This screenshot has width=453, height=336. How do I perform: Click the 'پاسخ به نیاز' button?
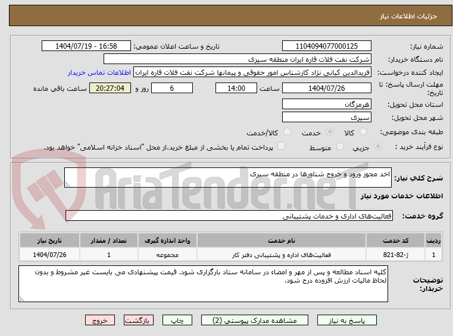coord(346,320)
